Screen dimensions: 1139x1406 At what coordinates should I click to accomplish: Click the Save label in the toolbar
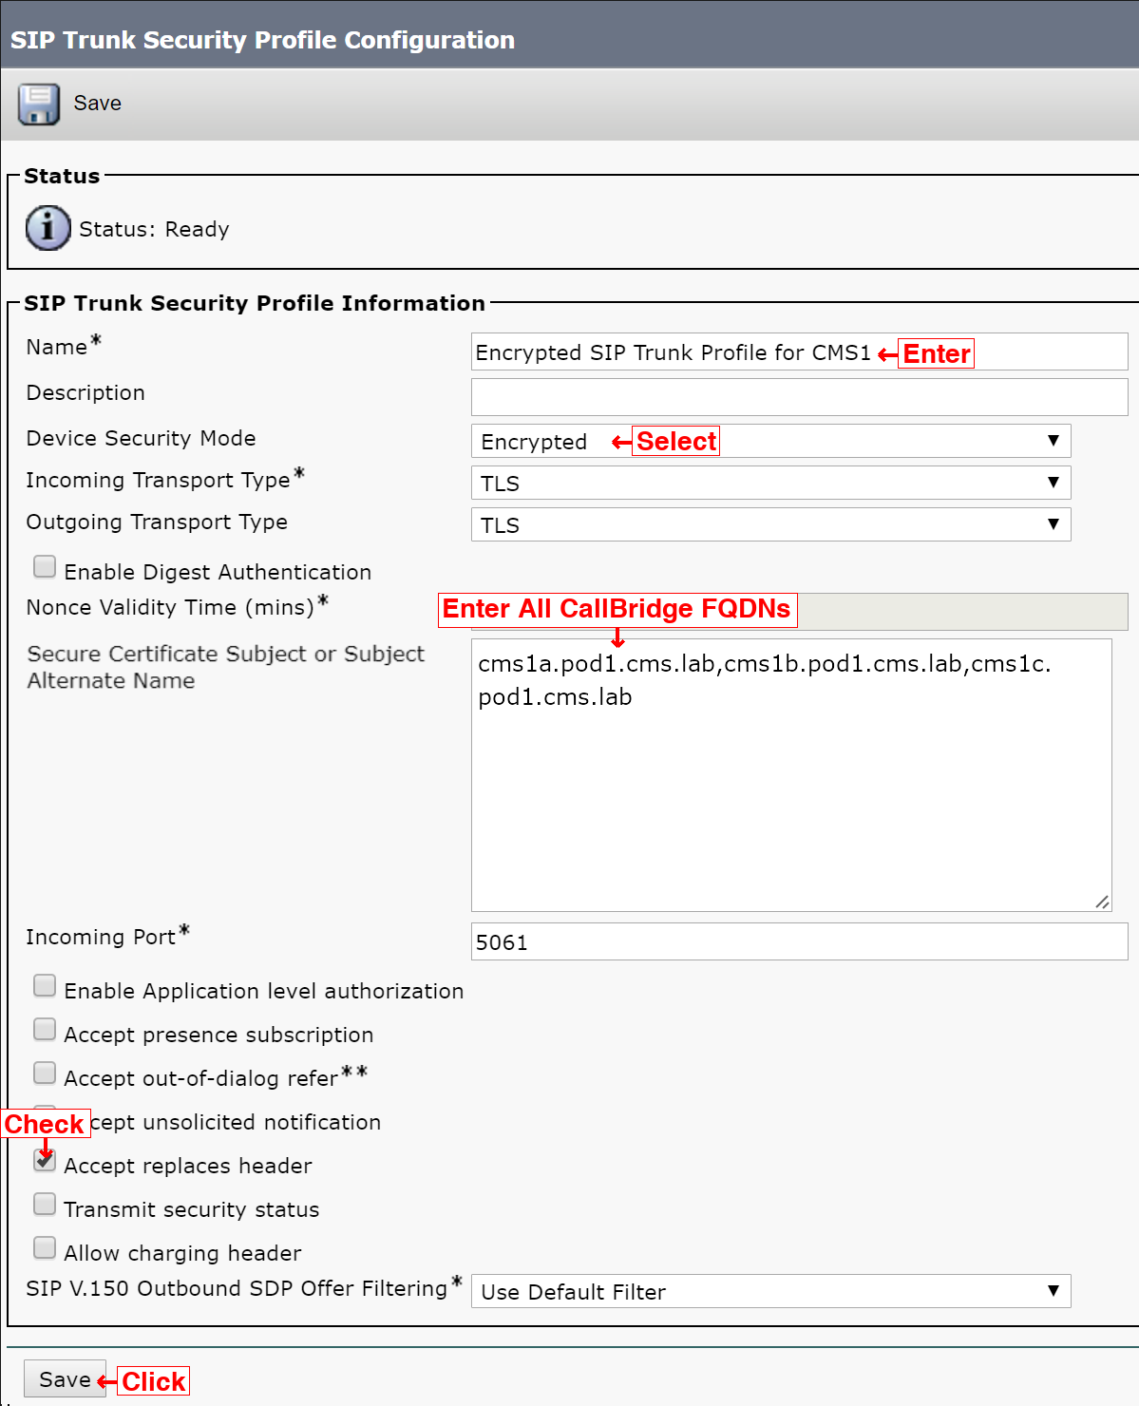(98, 103)
